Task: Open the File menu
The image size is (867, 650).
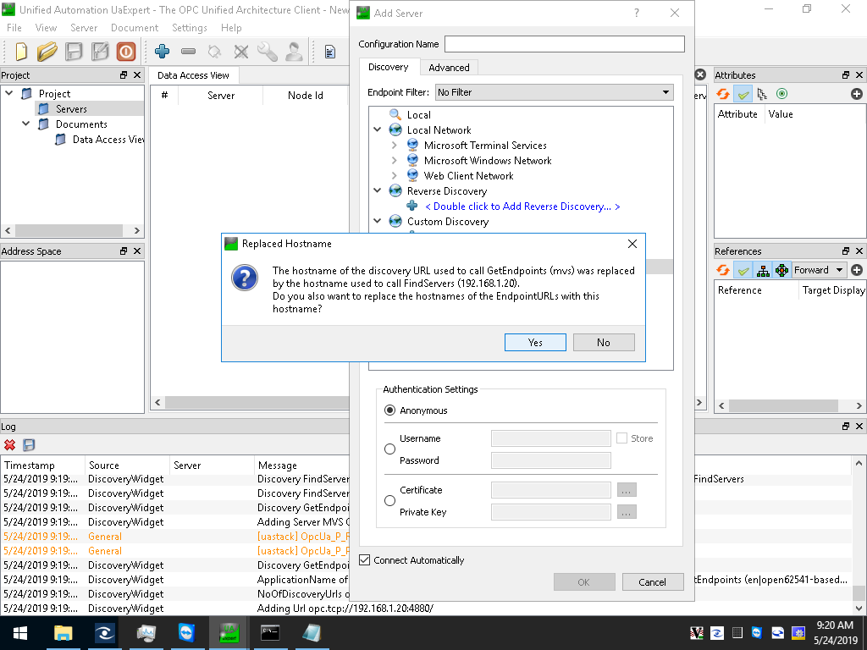Action: tap(14, 28)
